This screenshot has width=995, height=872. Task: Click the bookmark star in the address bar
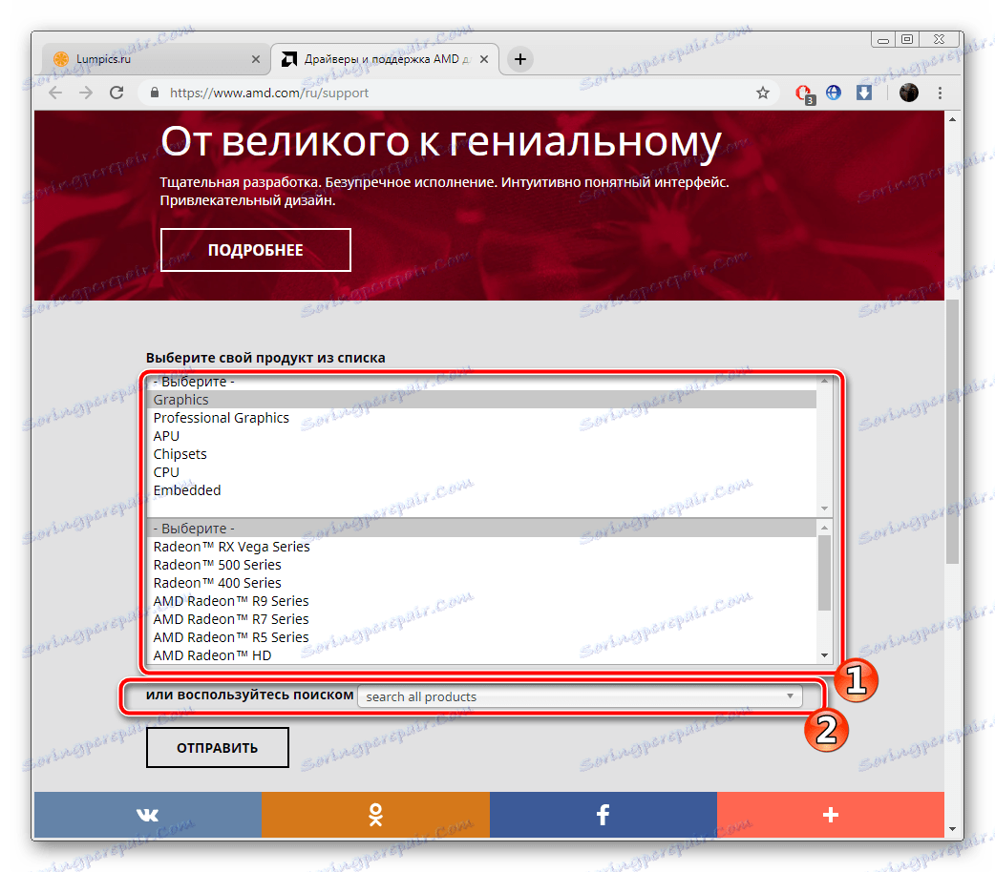[763, 93]
